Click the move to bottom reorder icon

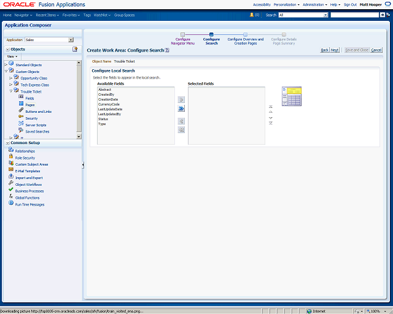pyautogui.click(x=270, y=123)
